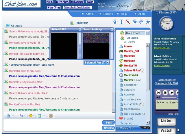Close the minimized Salem Al-Amry tab
185x134 pixels.
(108, 62)
